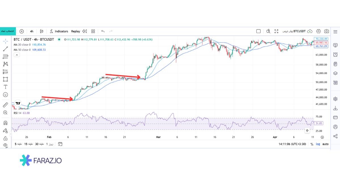340x178 pixels.
Task: Click the Replay rewind icon
Action: tap(84, 31)
